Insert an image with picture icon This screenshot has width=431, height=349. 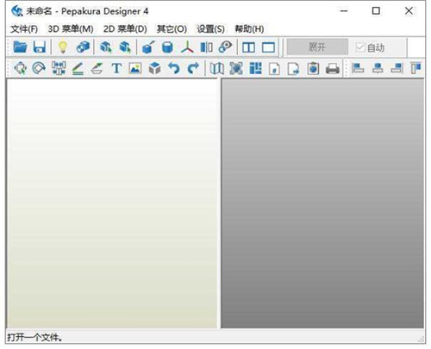(x=135, y=68)
